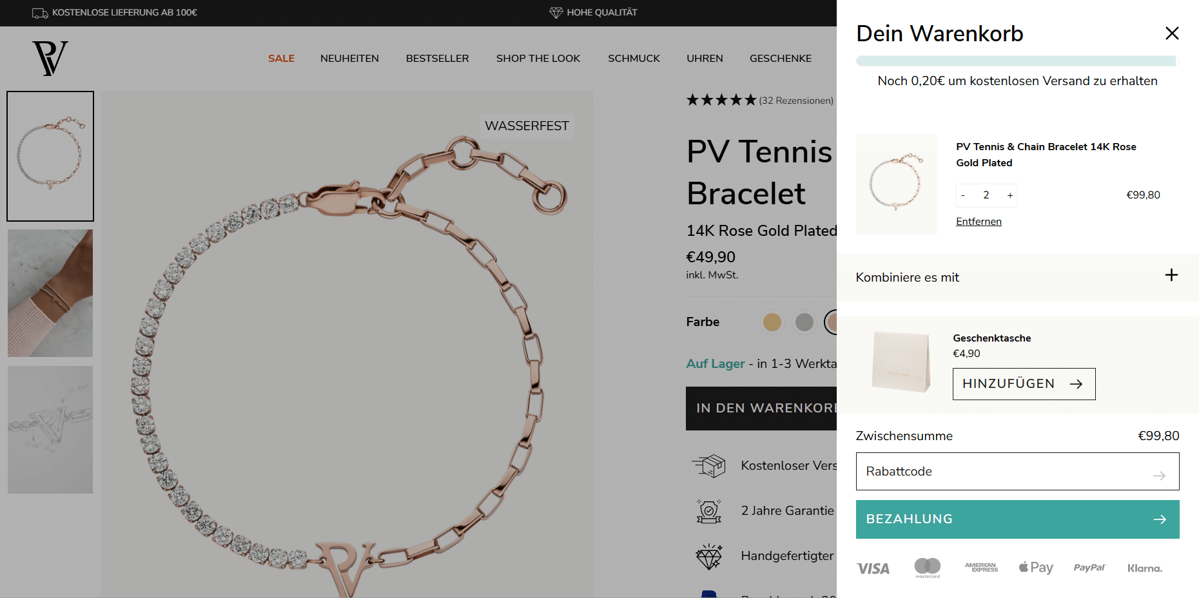The width and height of the screenshot is (1199, 598).
Task: Select the wrist photo thumbnail
Action: pyautogui.click(x=50, y=293)
